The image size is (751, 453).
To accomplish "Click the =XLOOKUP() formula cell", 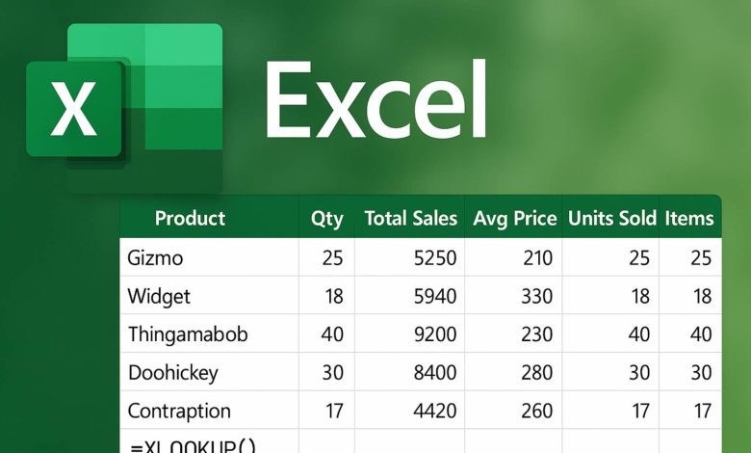I will [184, 442].
